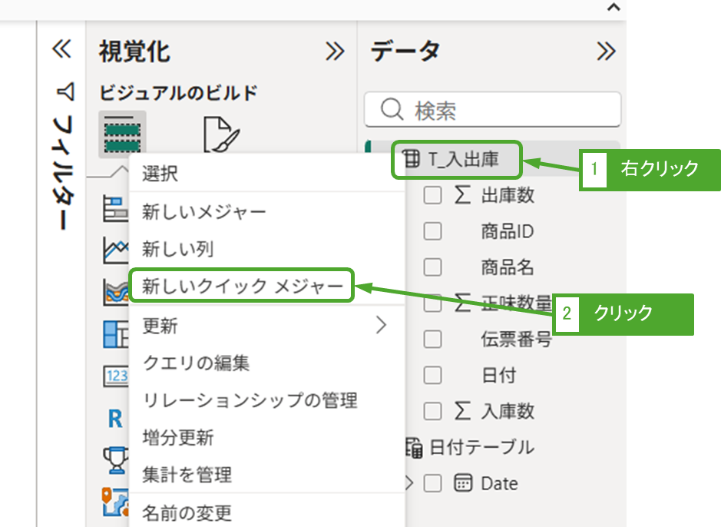Viewport: 721px width, 527px height.
Task: Collapse the データ pane with its chevrons
Action: coord(606,51)
